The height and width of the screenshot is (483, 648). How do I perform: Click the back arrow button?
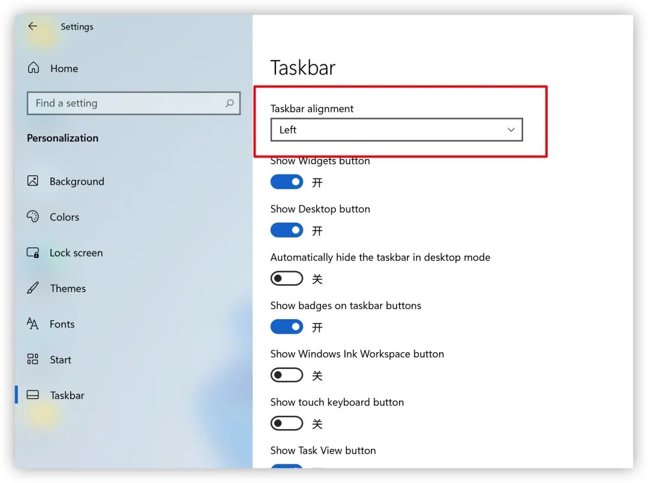[x=32, y=26]
